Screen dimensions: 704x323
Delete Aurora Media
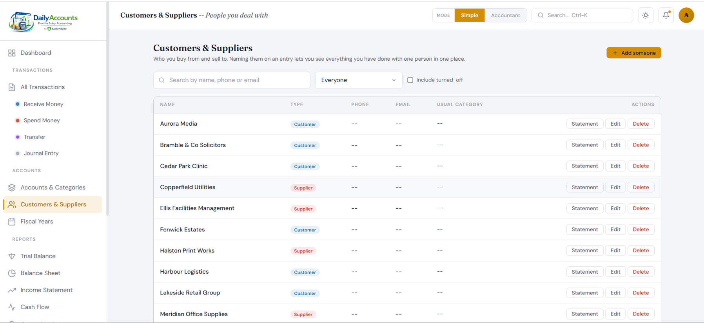[641, 124]
